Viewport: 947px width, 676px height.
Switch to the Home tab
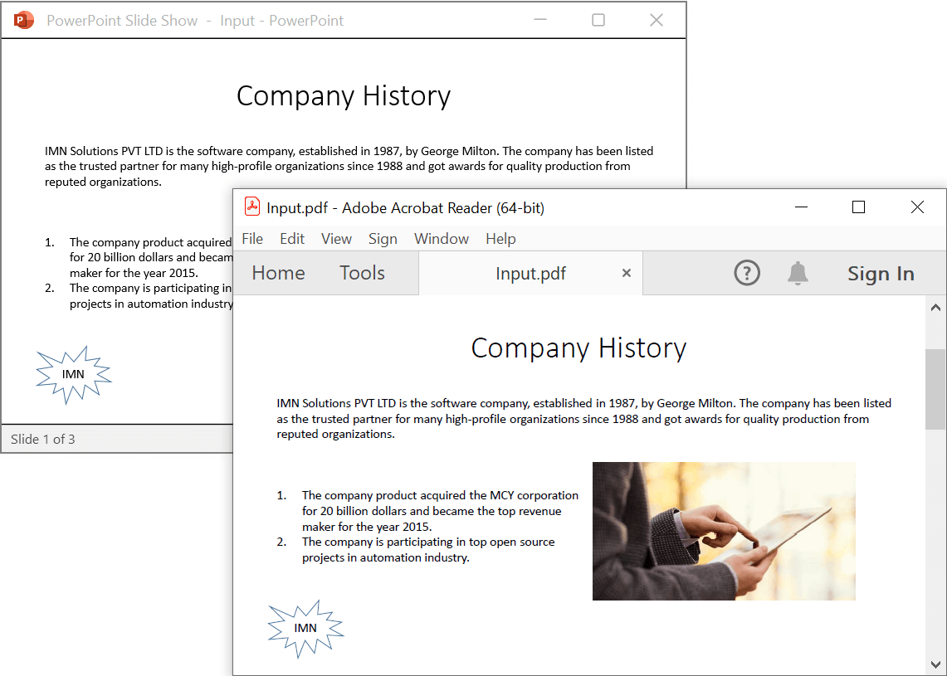[x=278, y=273]
